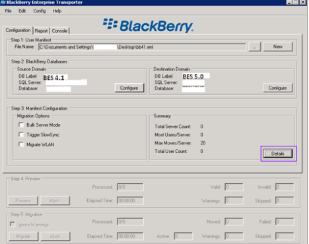
Task: Close the BlackBerry Enterprise Transporter window
Action: click(303, 2)
